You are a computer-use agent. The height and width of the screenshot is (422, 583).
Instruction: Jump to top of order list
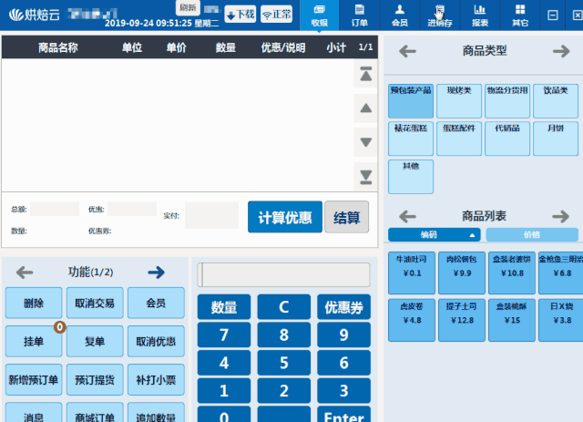point(365,76)
